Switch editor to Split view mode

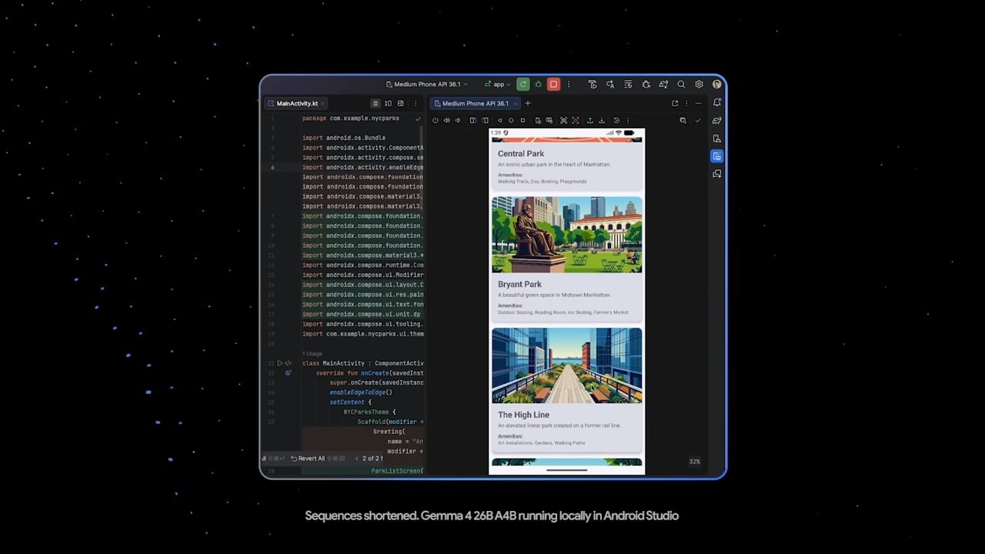[388, 103]
